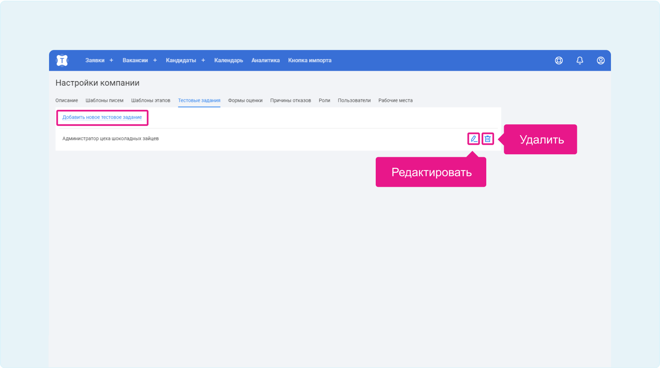Click the app logo icon in the header
This screenshot has height=368, width=660.
[62, 60]
